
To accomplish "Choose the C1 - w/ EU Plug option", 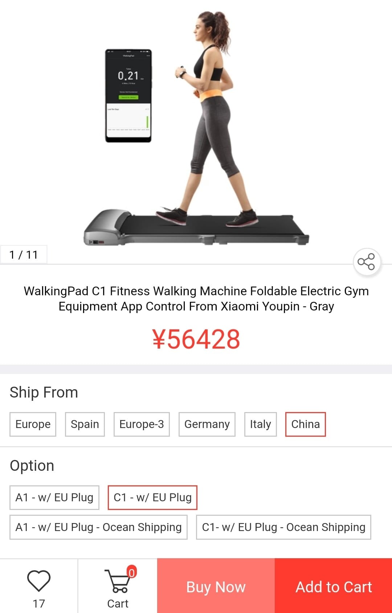I will pos(152,497).
